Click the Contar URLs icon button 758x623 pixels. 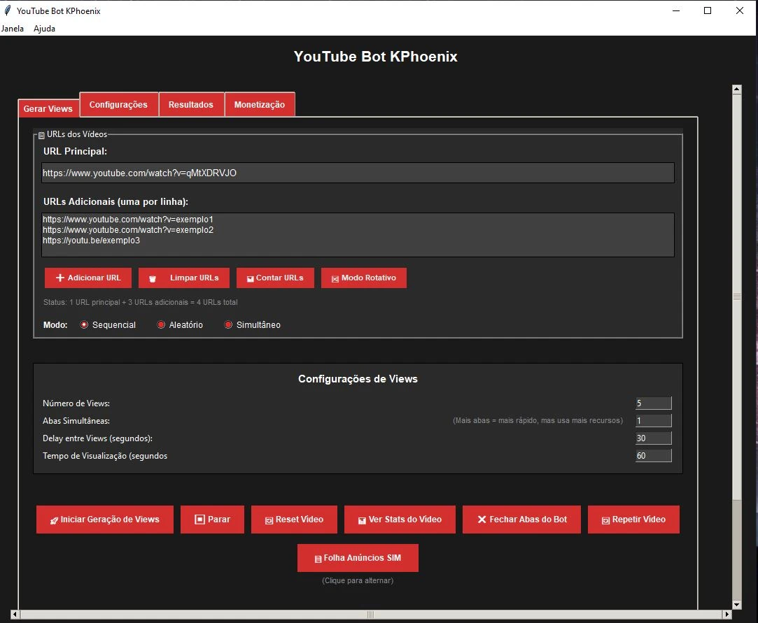[x=250, y=278]
